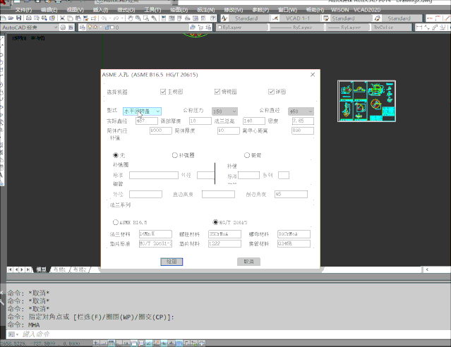The height and width of the screenshot is (347, 451).
Task: Open a drawing file from the toolbar
Action: click(x=11, y=18)
